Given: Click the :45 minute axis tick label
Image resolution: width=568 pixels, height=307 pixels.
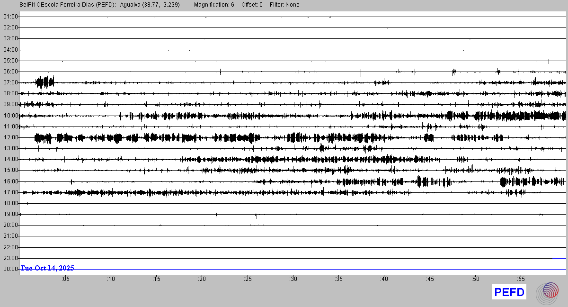Looking at the screenshot, I should point(430,279).
